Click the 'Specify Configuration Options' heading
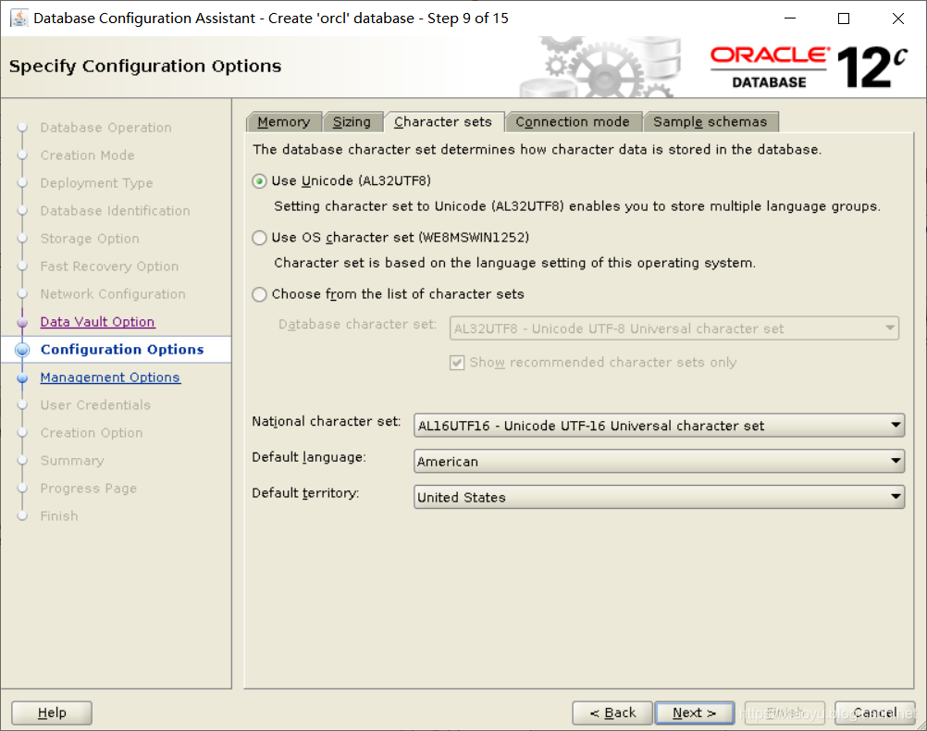 point(145,67)
